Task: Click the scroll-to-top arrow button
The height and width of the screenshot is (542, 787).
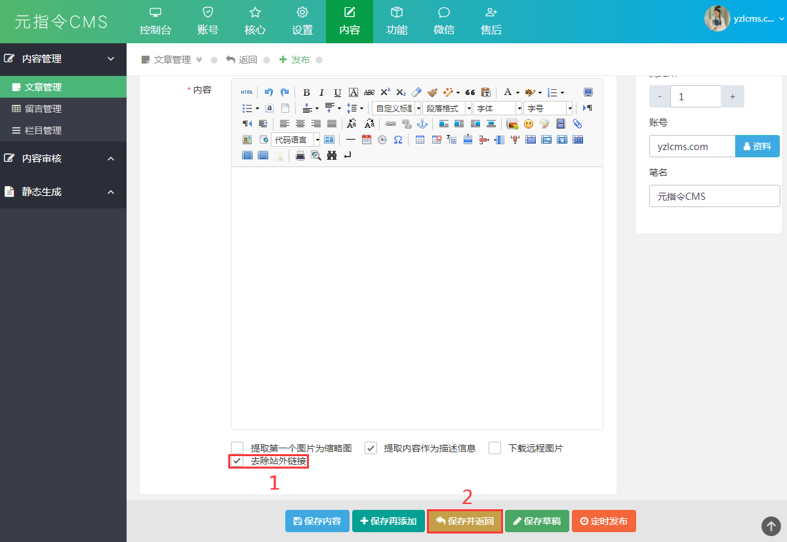Action: [771, 526]
